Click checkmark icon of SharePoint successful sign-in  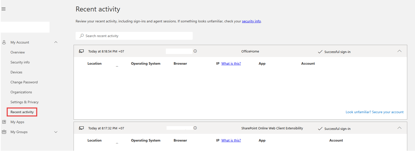[x=320, y=129]
